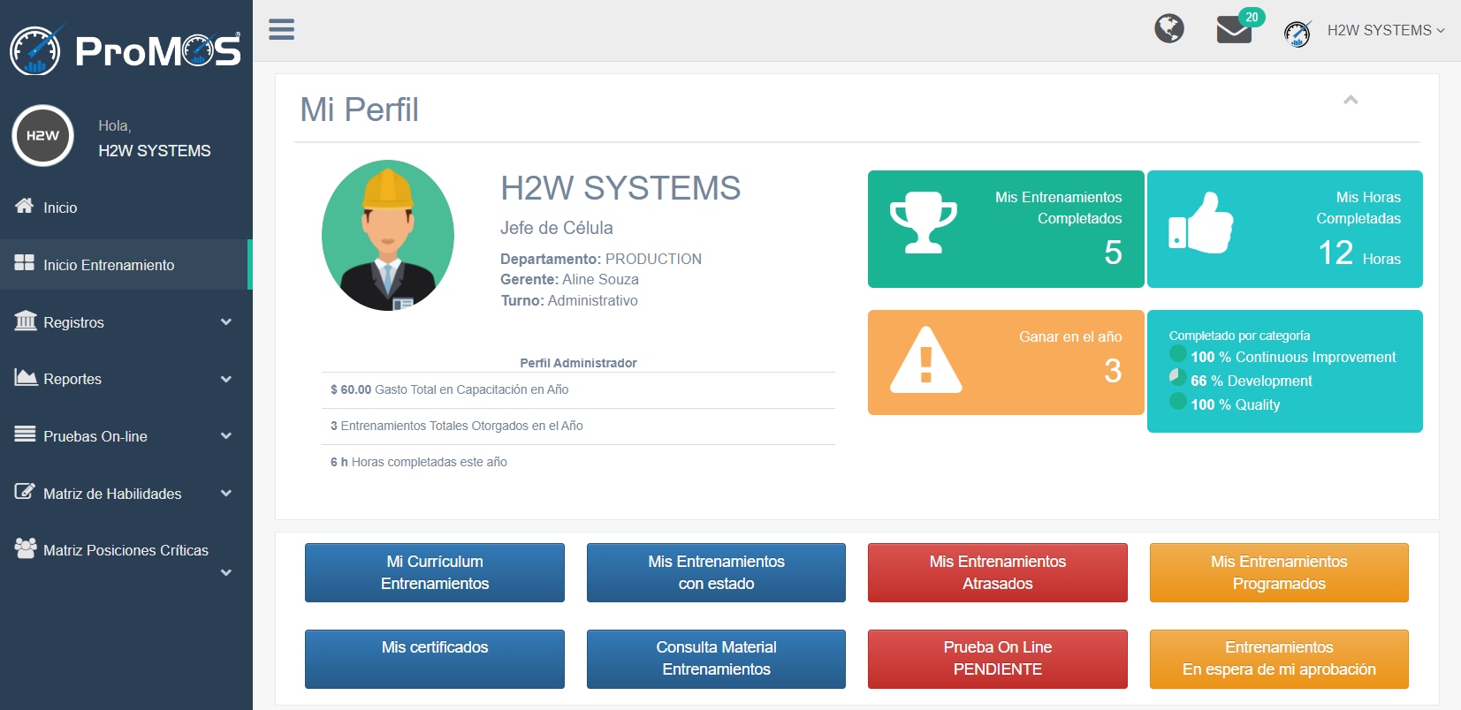
Task: Click the 12 Horas value
Action: tap(1359, 253)
